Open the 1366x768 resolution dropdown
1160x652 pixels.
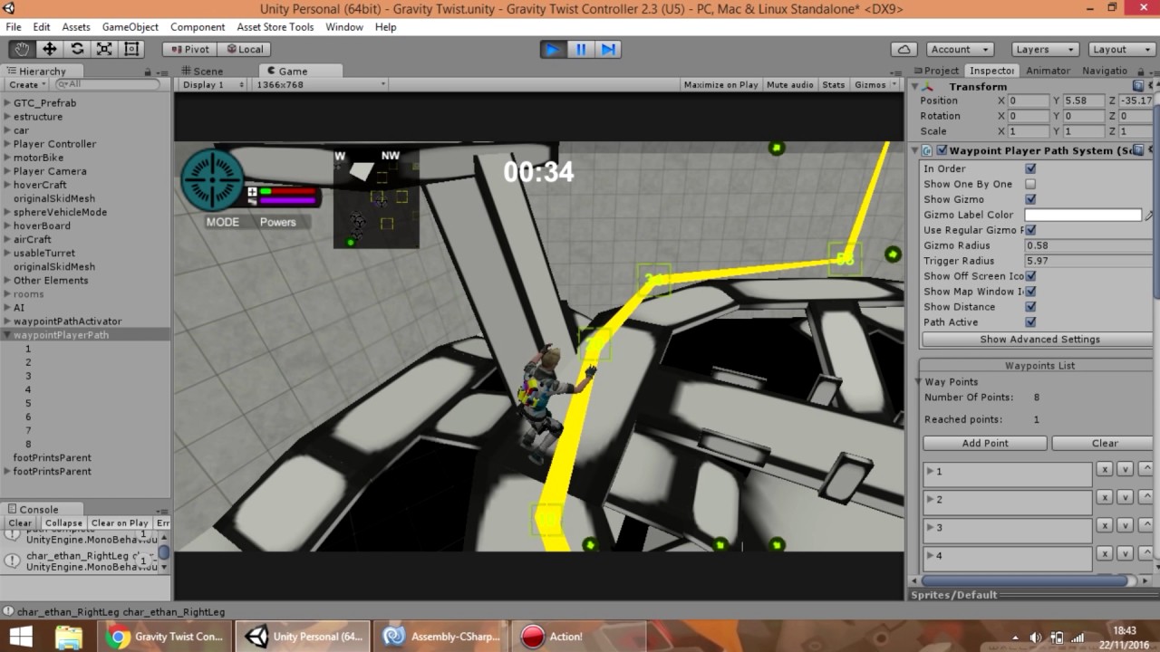[321, 84]
